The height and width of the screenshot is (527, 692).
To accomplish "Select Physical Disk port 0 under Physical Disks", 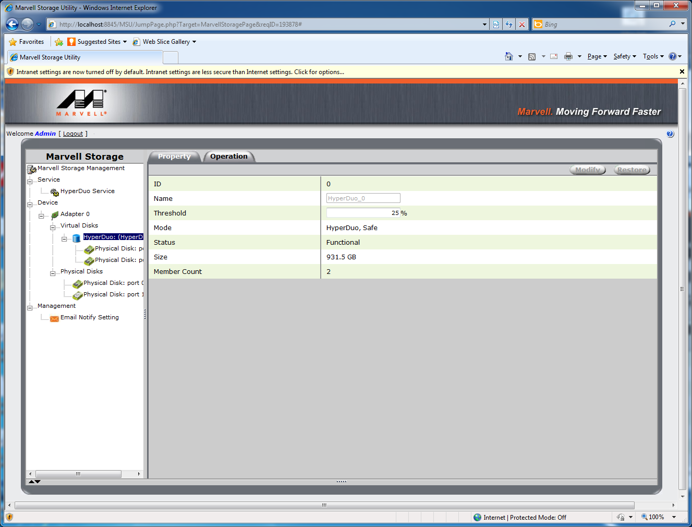I will [x=114, y=283].
